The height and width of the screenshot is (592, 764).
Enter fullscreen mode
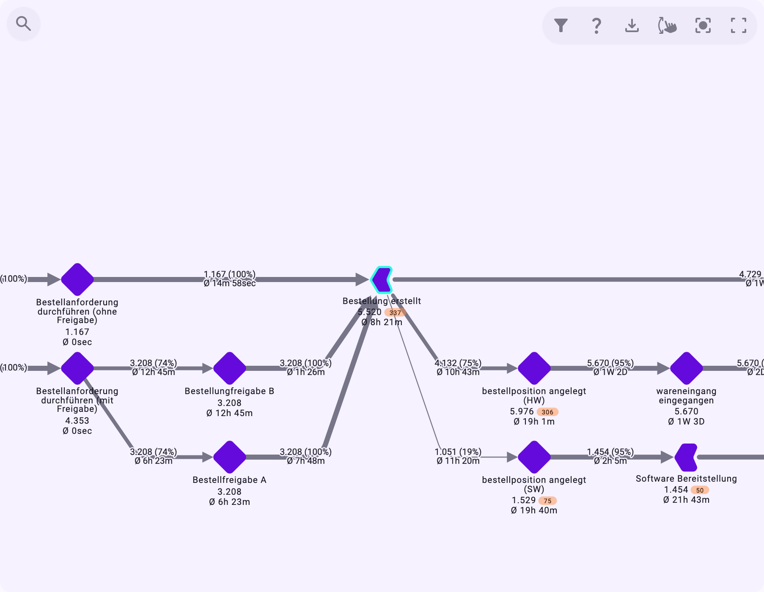739,25
